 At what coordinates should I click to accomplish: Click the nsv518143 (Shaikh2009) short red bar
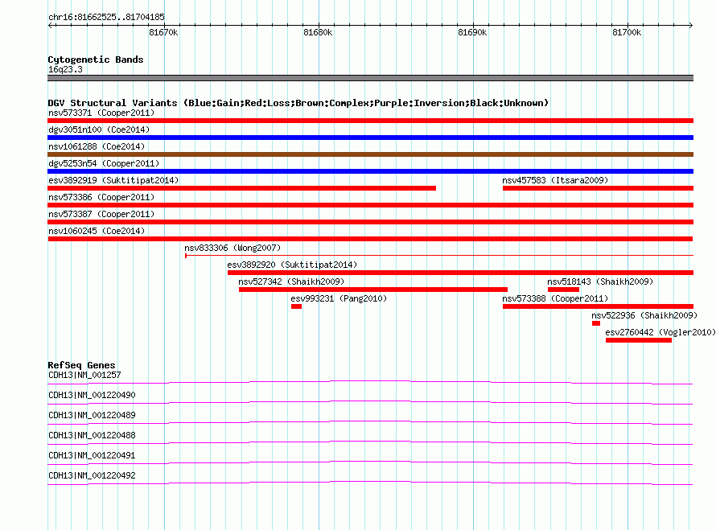563,290
